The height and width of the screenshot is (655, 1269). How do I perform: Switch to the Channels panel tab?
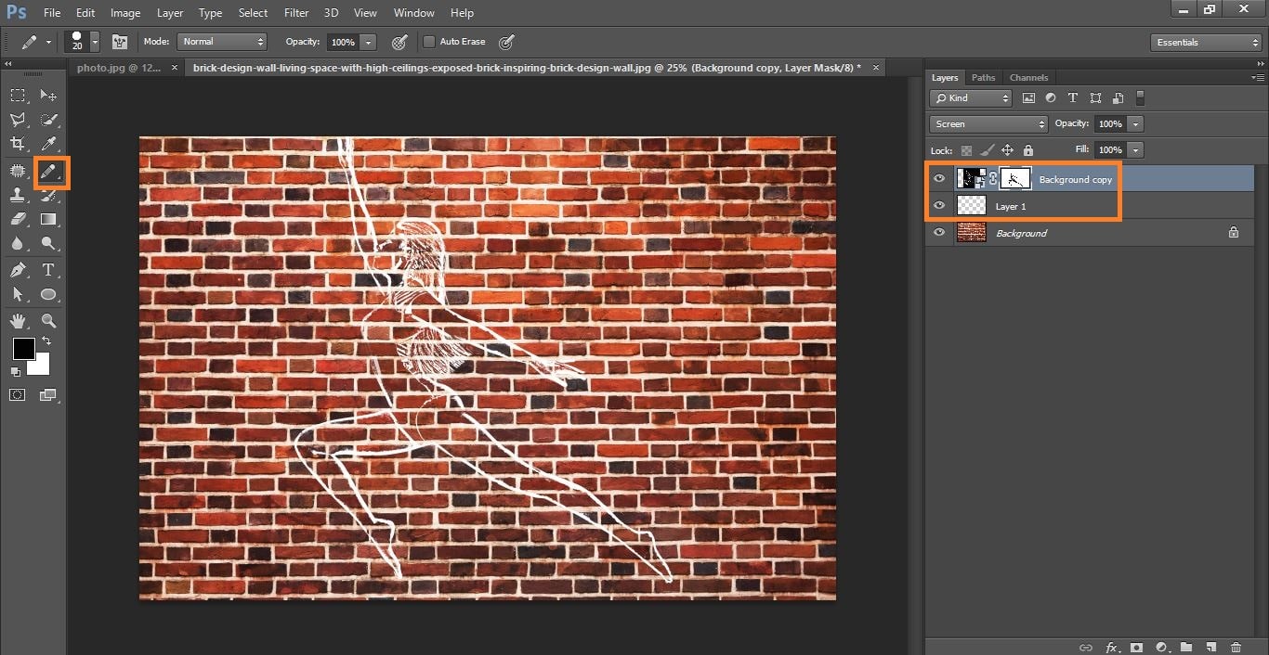pos(1028,78)
